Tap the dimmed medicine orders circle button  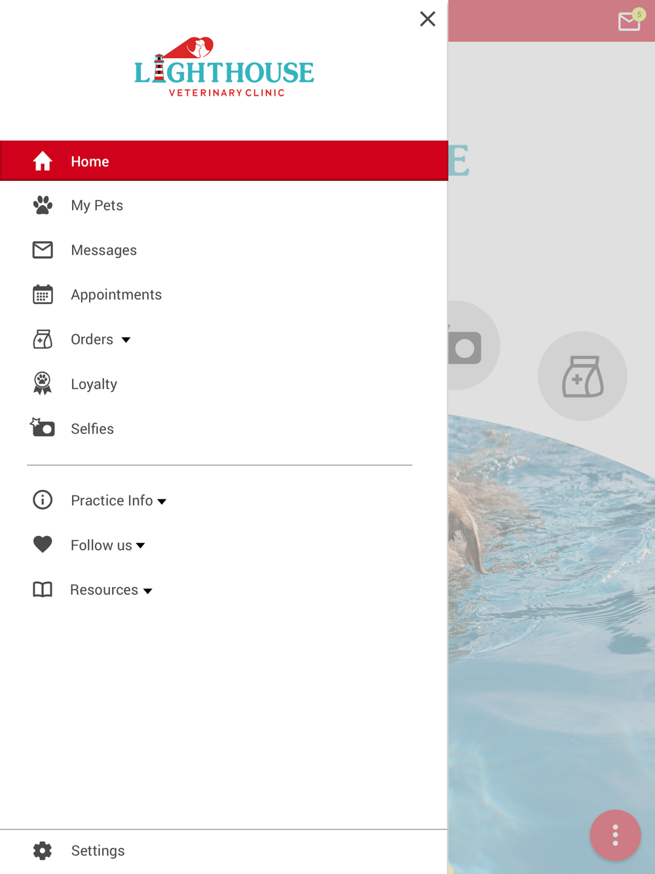click(582, 376)
